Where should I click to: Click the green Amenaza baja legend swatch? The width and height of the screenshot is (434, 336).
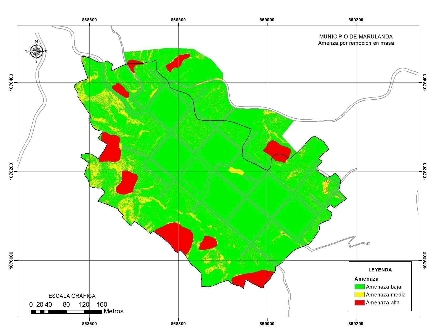359,287
